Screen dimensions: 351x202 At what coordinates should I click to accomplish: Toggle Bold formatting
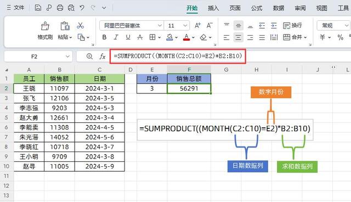click(x=104, y=37)
